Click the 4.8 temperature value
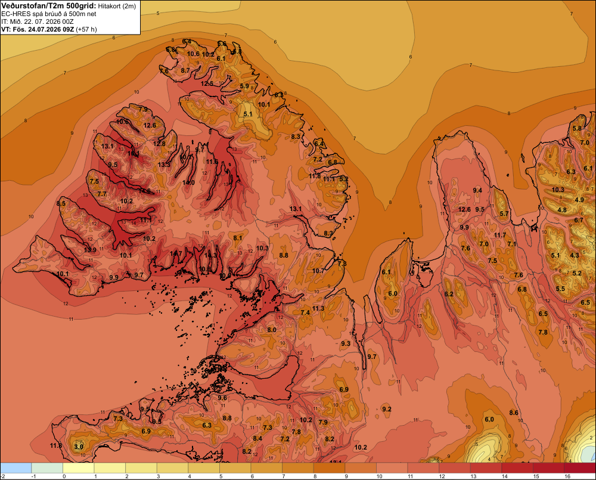596x480 pixels. coord(562,210)
